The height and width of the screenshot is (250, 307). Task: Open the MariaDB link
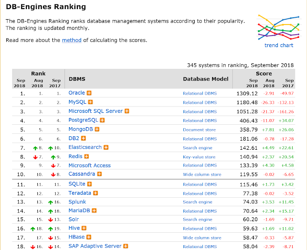[x=79, y=211]
